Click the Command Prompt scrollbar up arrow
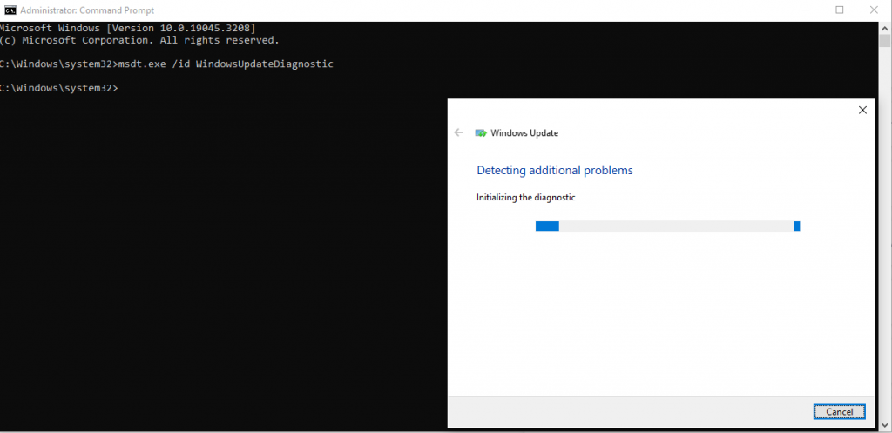Viewport: 892px width, 433px height. pyautogui.click(x=886, y=27)
